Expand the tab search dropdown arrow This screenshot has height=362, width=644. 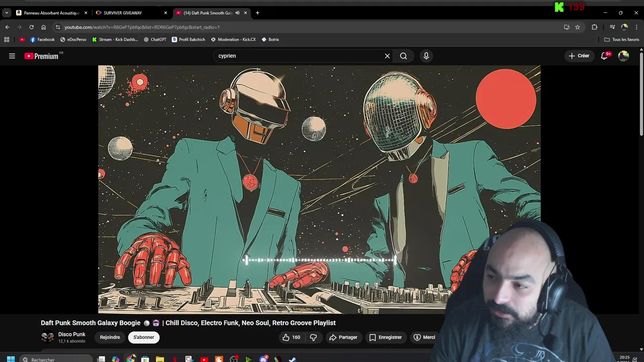[7, 13]
